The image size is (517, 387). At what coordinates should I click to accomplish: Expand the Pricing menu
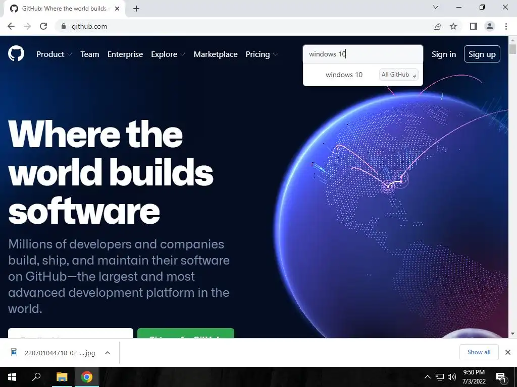262,54
